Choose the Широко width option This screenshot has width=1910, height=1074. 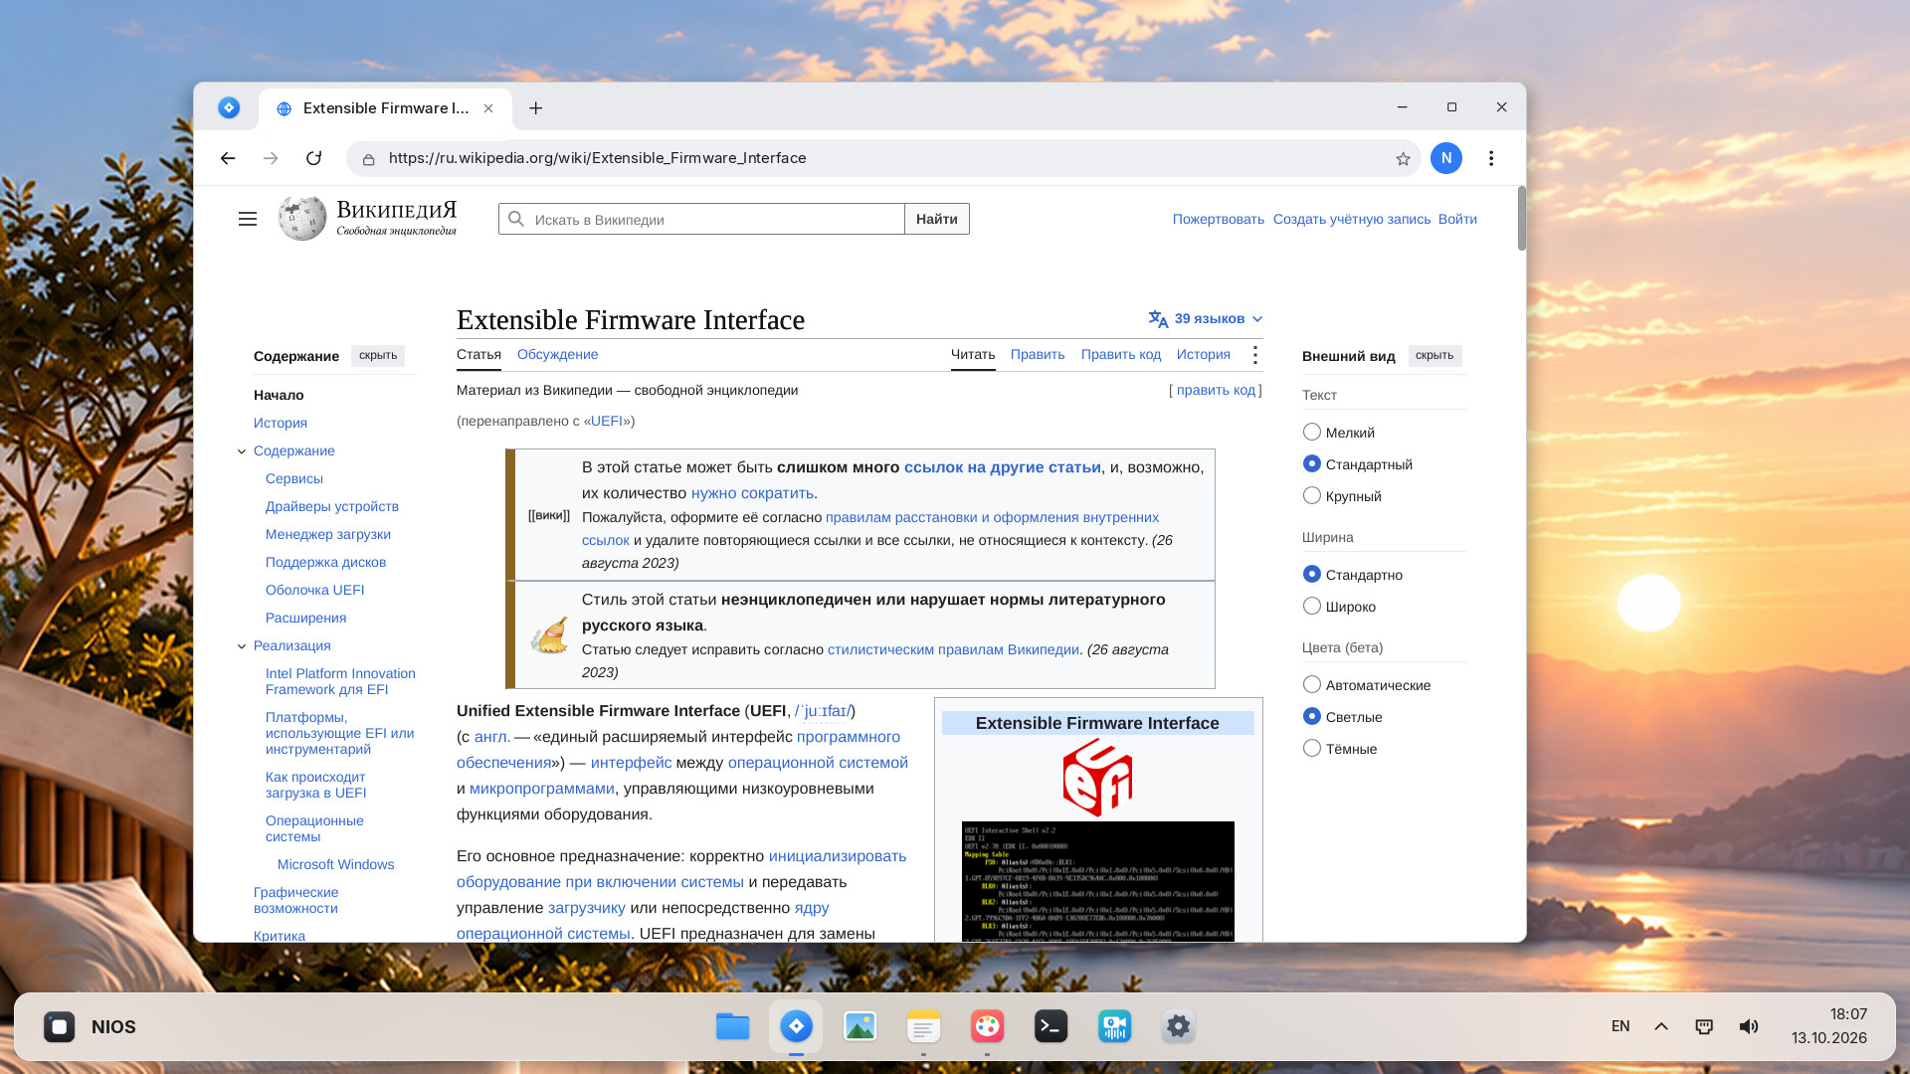tap(1312, 606)
